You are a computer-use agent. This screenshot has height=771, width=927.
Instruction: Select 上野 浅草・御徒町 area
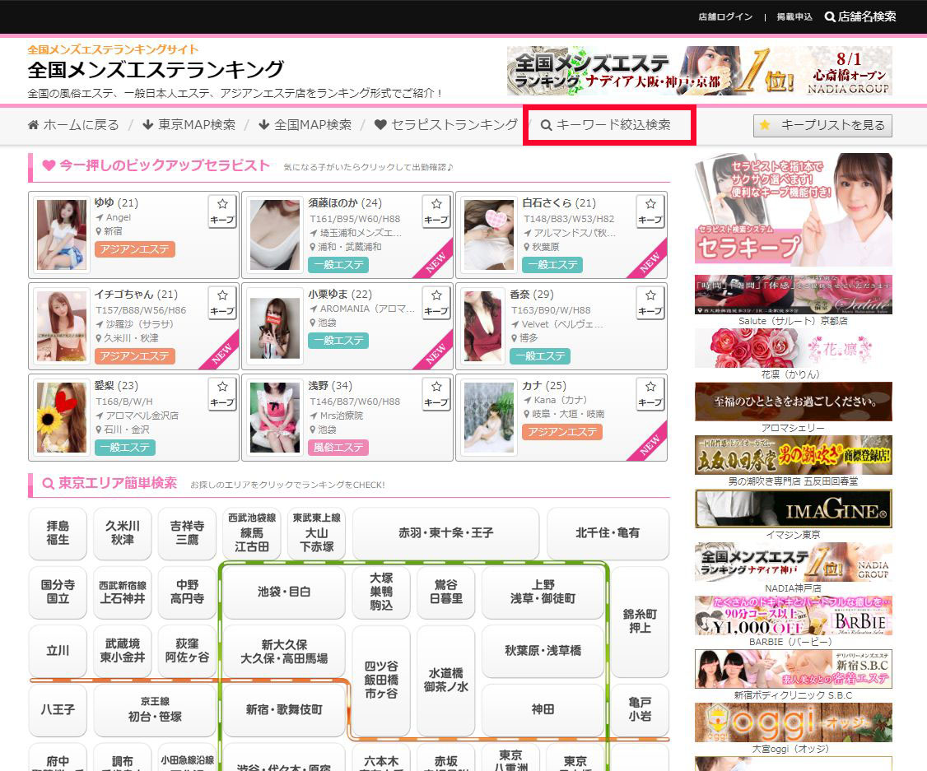[543, 592]
